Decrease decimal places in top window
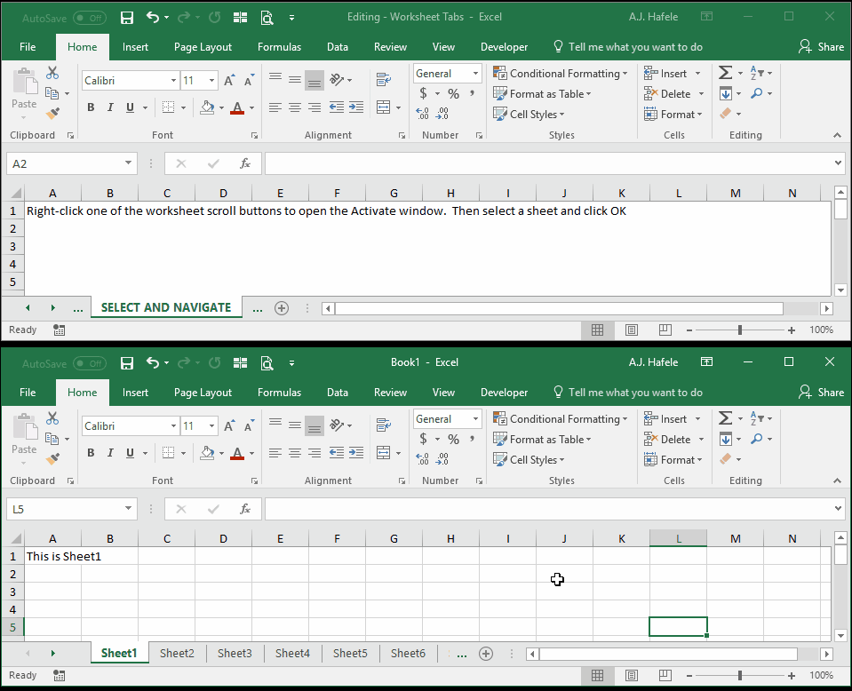The width and height of the screenshot is (852, 691). pyautogui.click(x=442, y=114)
